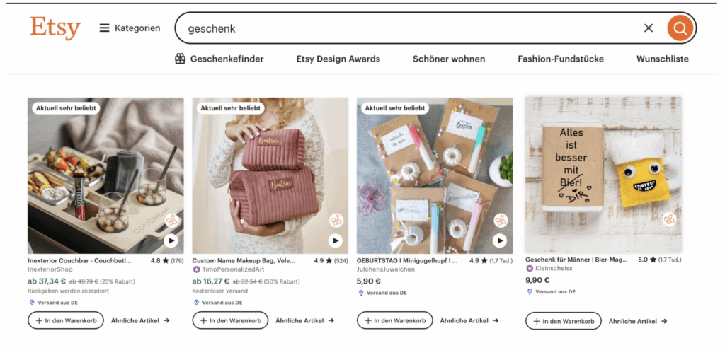Open the Wunschliste link
Viewport: 725px width, 355px height.
(663, 59)
